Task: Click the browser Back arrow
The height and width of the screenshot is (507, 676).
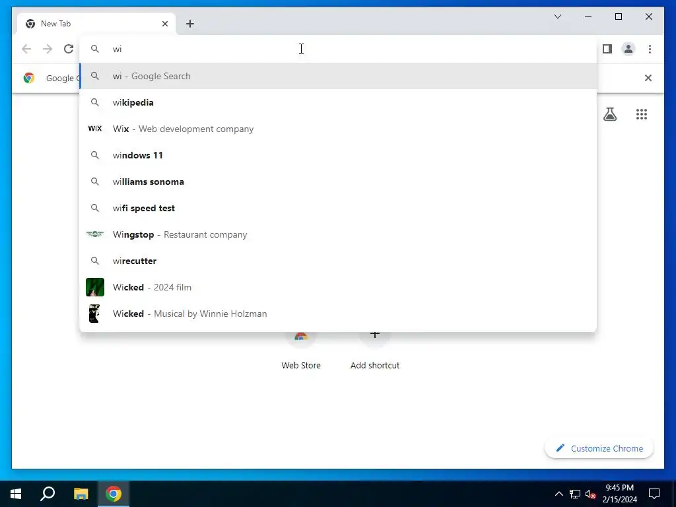Action: [x=26, y=49]
